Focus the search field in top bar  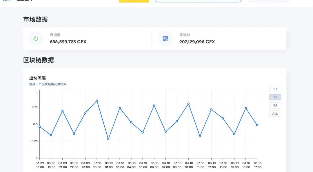tap(198, 1)
